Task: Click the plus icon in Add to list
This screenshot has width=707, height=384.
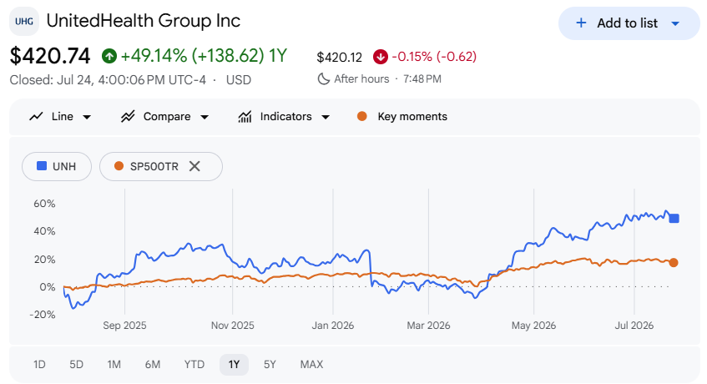Action: click(581, 23)
